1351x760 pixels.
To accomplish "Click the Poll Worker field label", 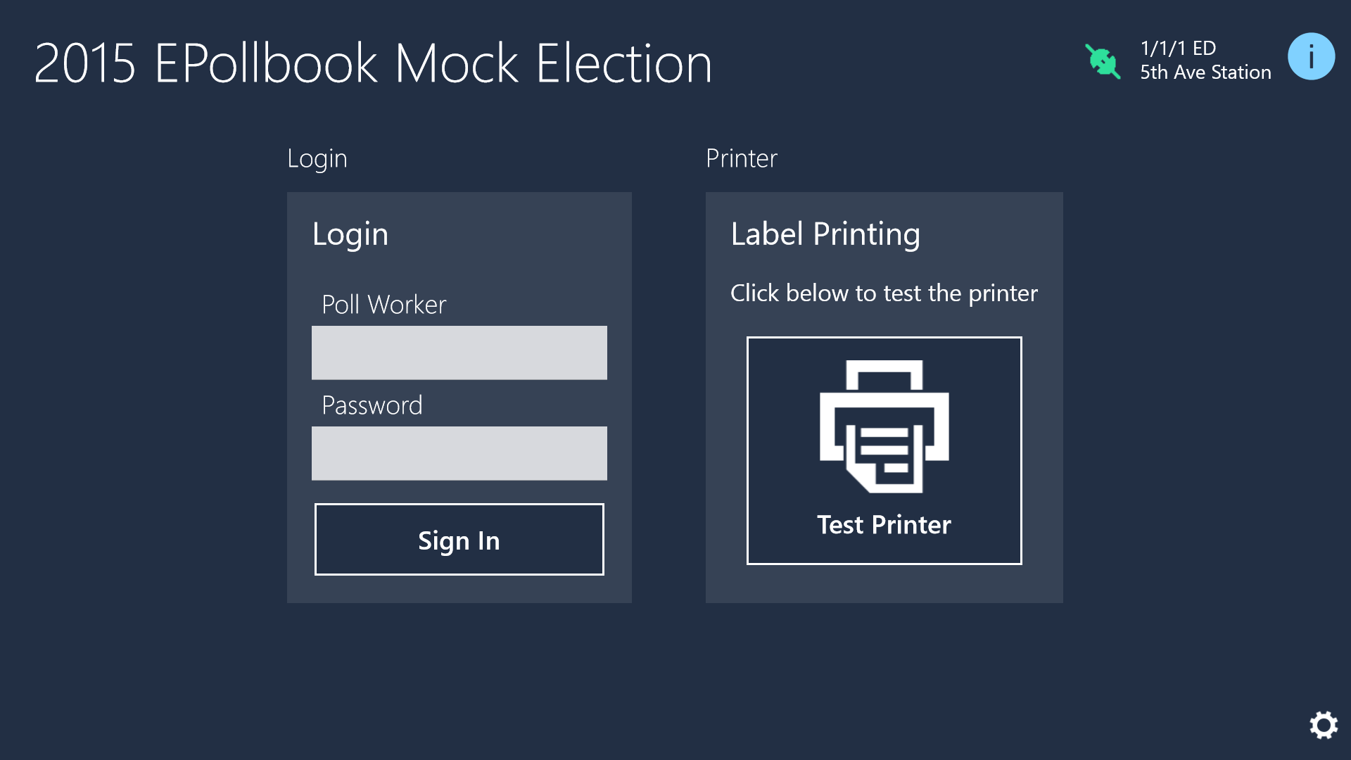I will tap(384, 305).
